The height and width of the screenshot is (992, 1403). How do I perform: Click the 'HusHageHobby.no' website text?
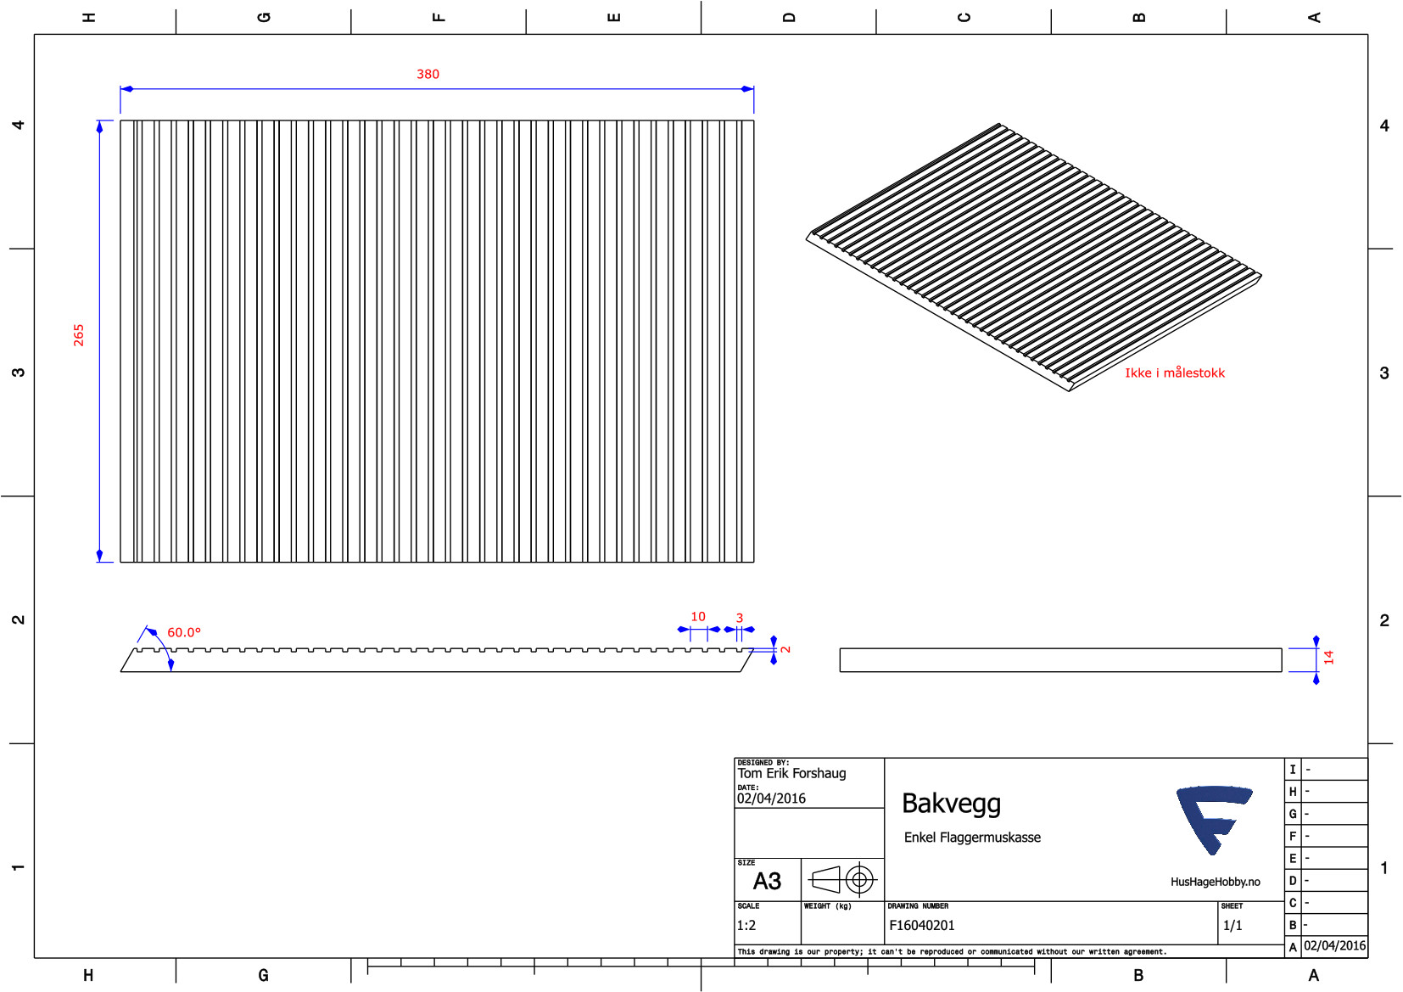[x=1215, y=882]
